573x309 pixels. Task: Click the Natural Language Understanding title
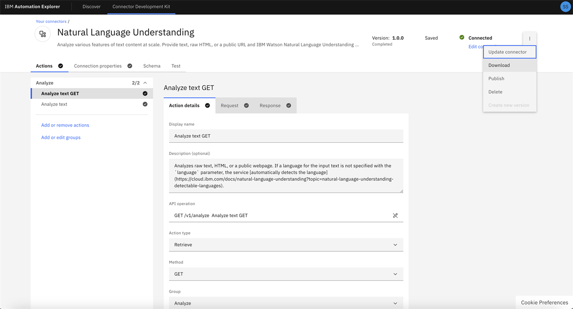point(126,32)
